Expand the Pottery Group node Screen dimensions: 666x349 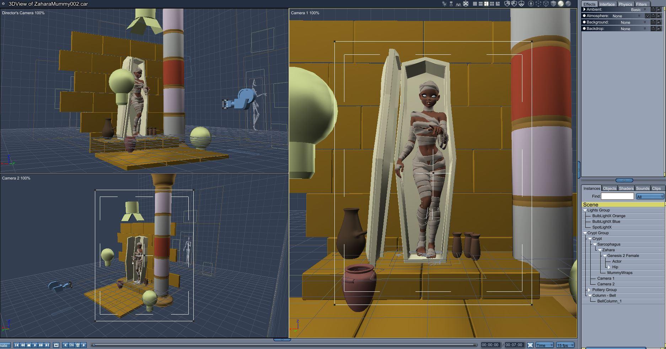(590, 290)
